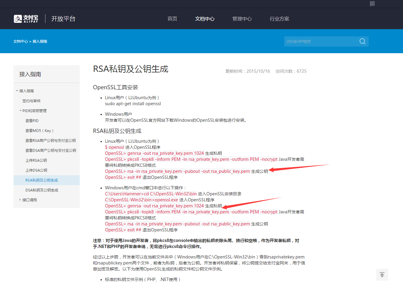Click 开放平台 header title
Viewport: 403px width, 284px height.
tap(63, 19)
